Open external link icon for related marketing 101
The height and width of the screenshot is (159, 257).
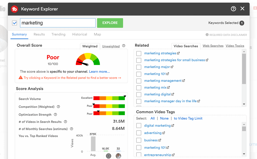(x=168, y=74)
